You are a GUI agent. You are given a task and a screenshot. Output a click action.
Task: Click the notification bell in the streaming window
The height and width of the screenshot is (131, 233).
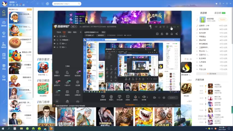point(172,34)
